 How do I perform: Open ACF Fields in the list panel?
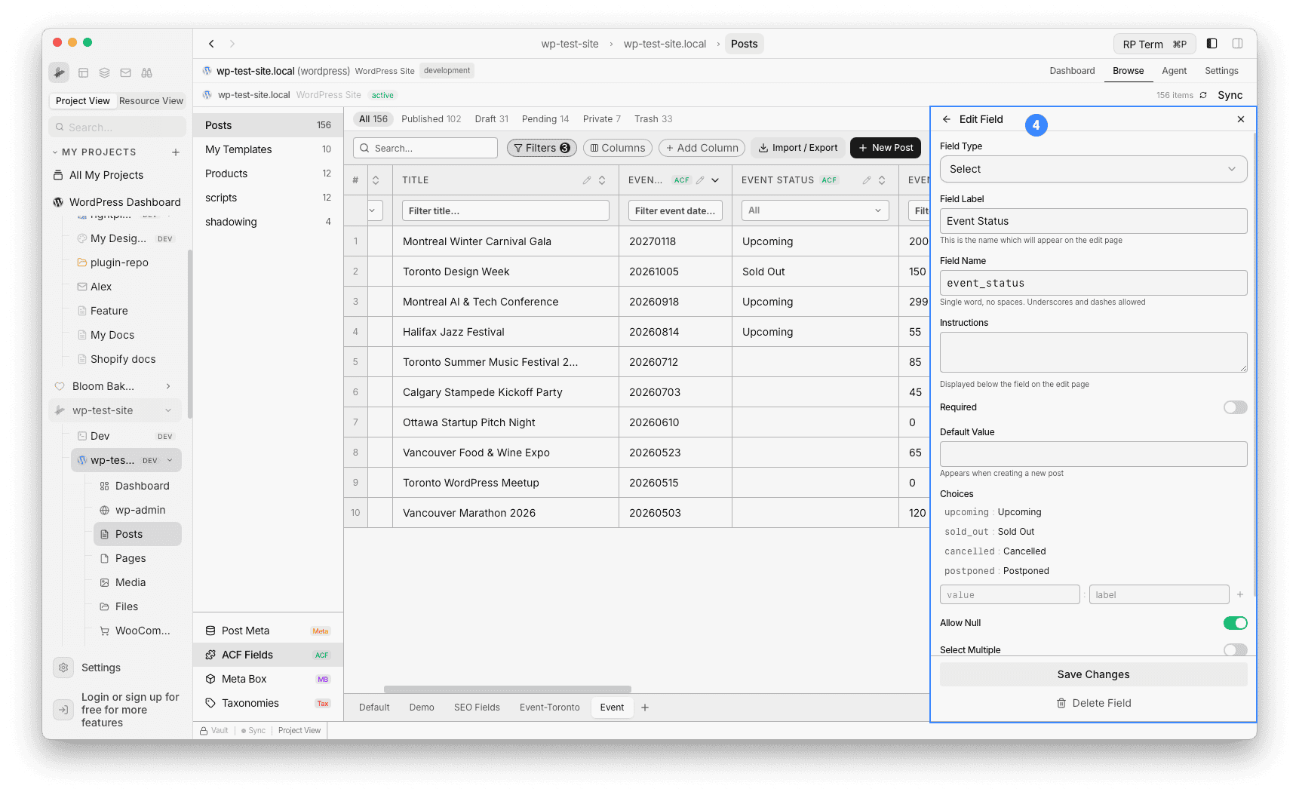pos(268,655)
